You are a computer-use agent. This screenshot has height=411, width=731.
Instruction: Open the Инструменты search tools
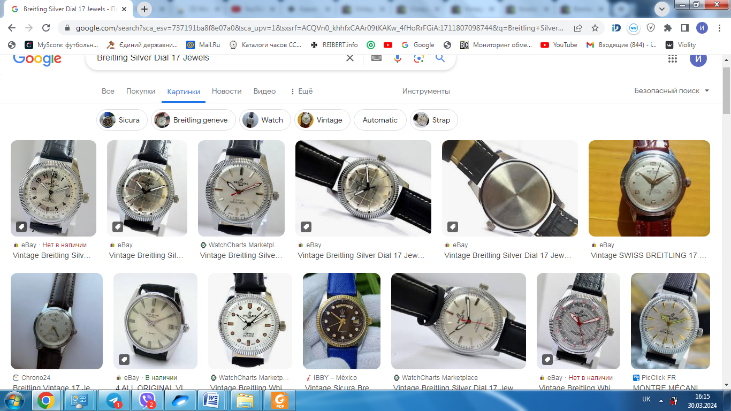[426, 92]
